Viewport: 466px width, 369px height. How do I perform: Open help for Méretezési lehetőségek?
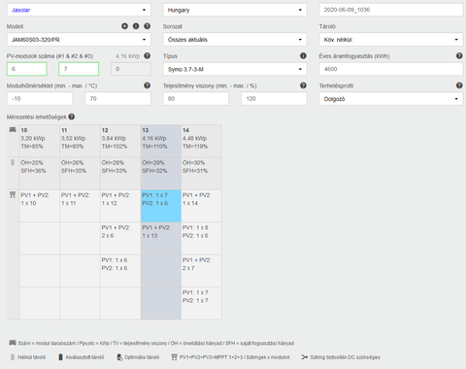tap(72, 117)
